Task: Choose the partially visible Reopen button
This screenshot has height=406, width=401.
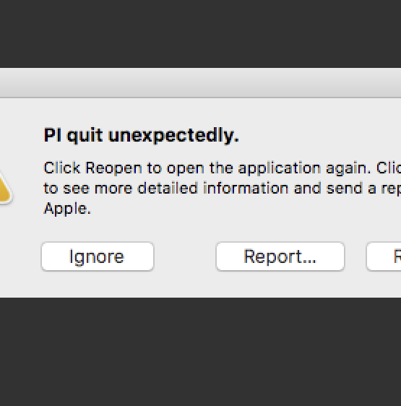Action: point(384,256)
